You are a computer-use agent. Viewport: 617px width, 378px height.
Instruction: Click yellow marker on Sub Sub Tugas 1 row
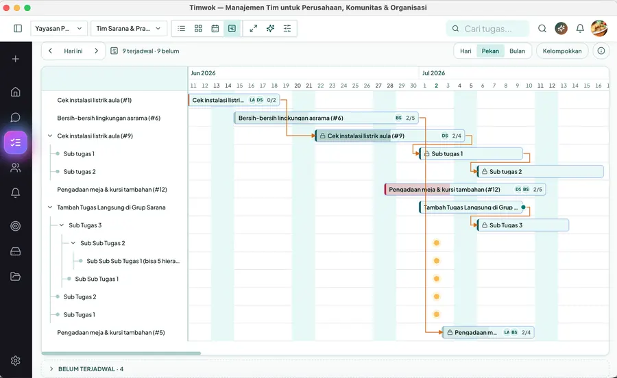[437, 279]
